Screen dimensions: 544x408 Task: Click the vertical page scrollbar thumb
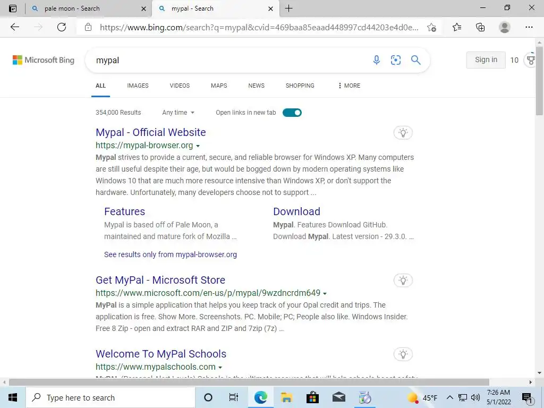point(539,81)
